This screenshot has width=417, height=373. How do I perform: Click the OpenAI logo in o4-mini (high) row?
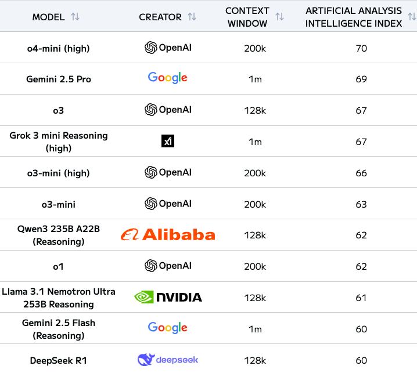[168, 48]
